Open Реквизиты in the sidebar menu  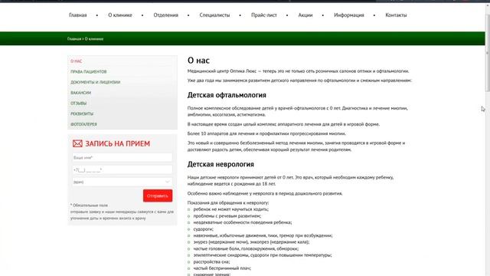(82, 114)
